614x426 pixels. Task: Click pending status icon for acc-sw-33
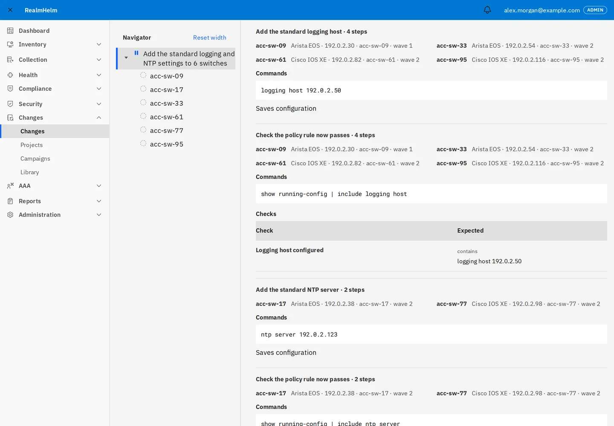[143, 102]
